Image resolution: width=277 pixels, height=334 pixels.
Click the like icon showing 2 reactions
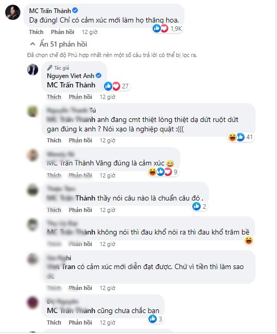[197, 206]
